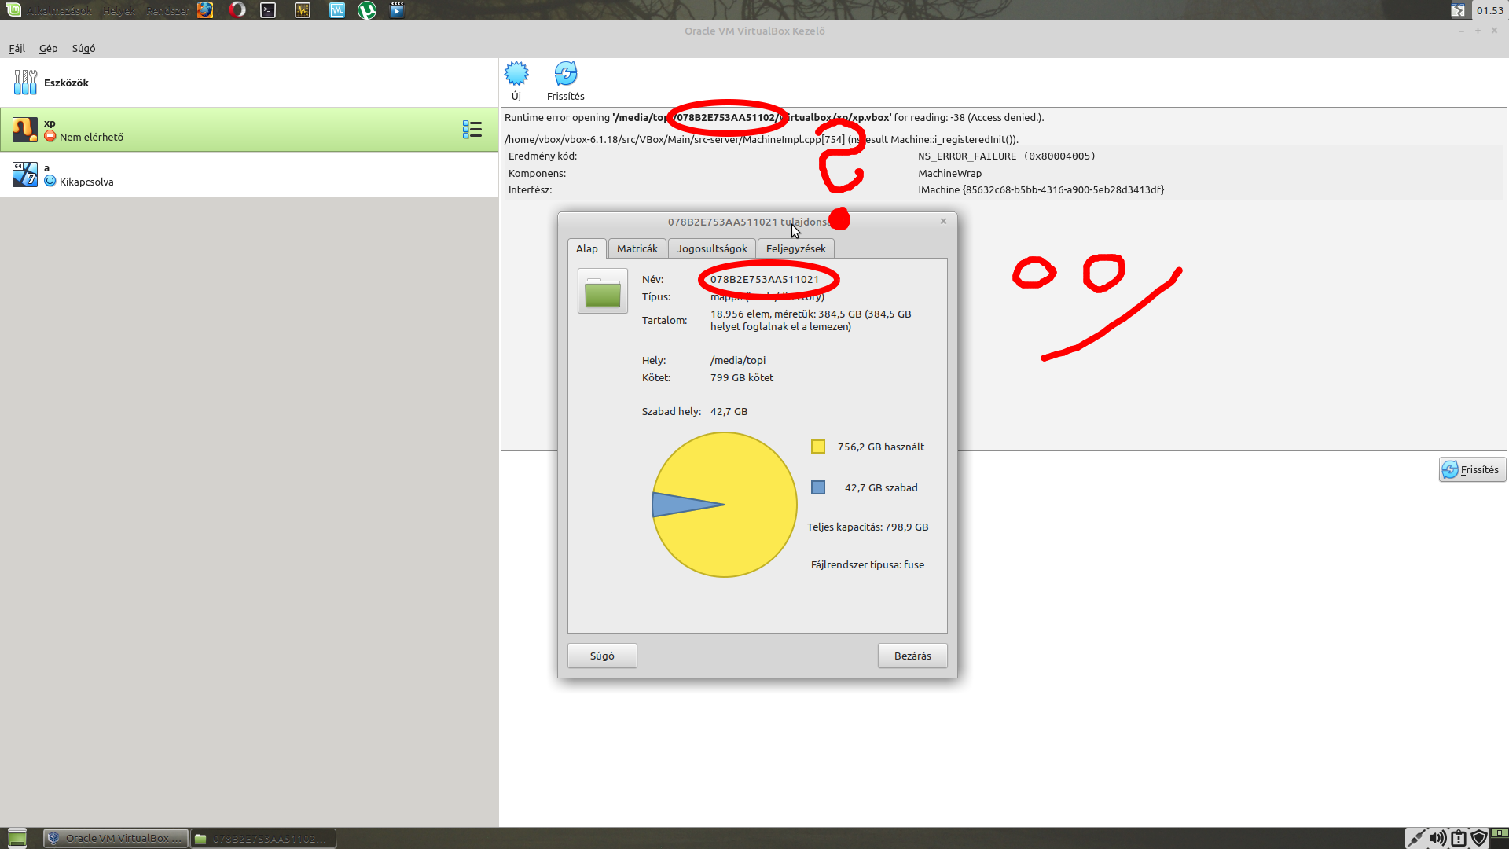1509x849 pixels.
Task: Select the 'a' Kikapcsolva machine entry
Action: pos(249,175)
